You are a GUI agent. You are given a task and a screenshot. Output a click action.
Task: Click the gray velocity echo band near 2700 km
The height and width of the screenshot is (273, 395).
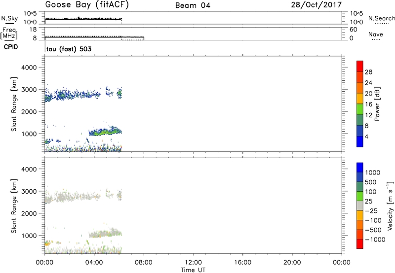pyautogui.click(x=73, y=196)
